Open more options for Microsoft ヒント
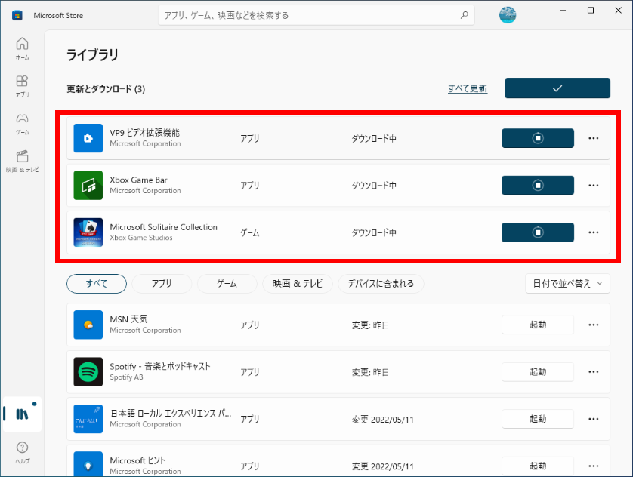The height and width of the screenshot is (477, 633). 594,466
